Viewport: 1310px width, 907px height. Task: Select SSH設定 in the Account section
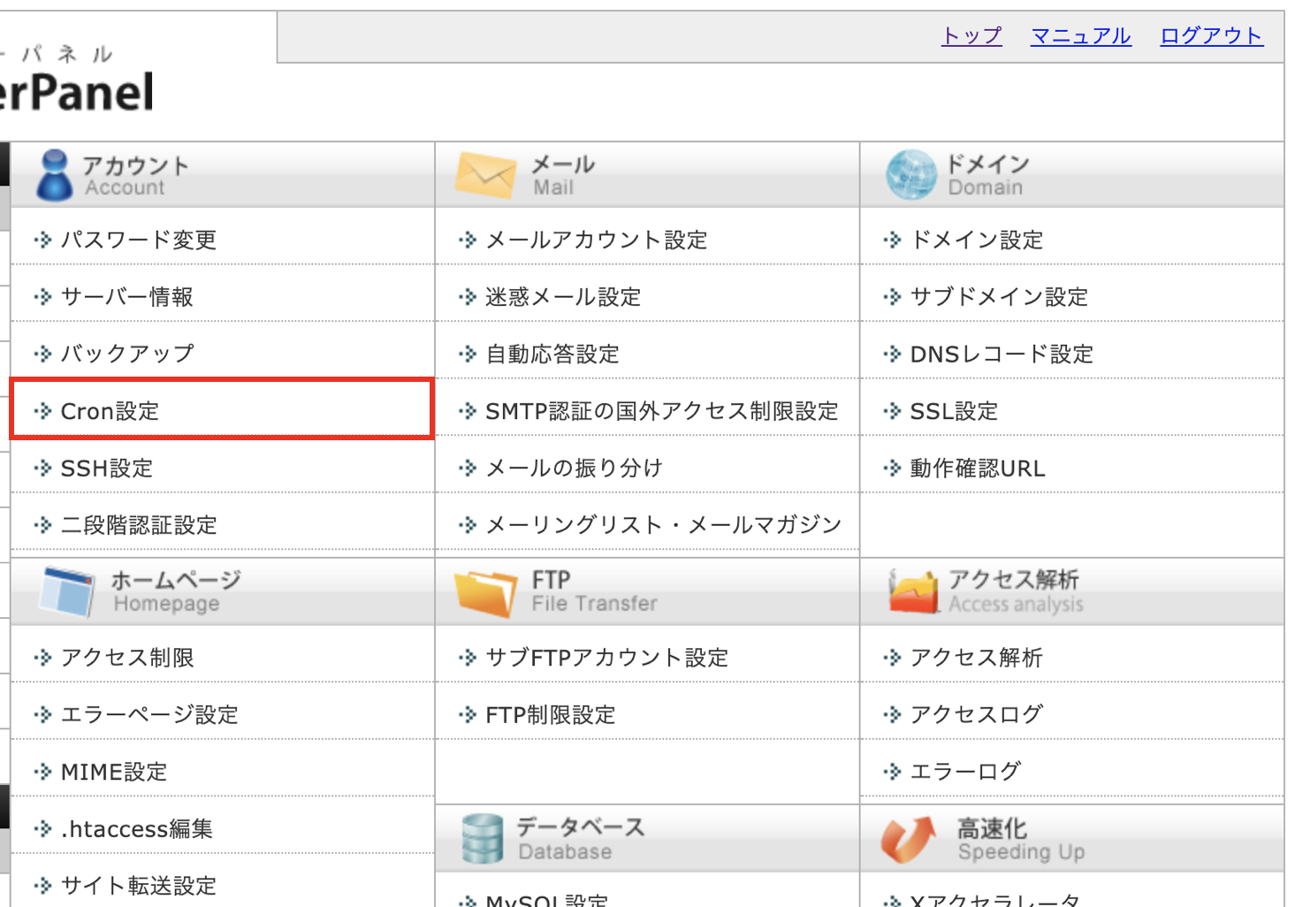[106, 469]
